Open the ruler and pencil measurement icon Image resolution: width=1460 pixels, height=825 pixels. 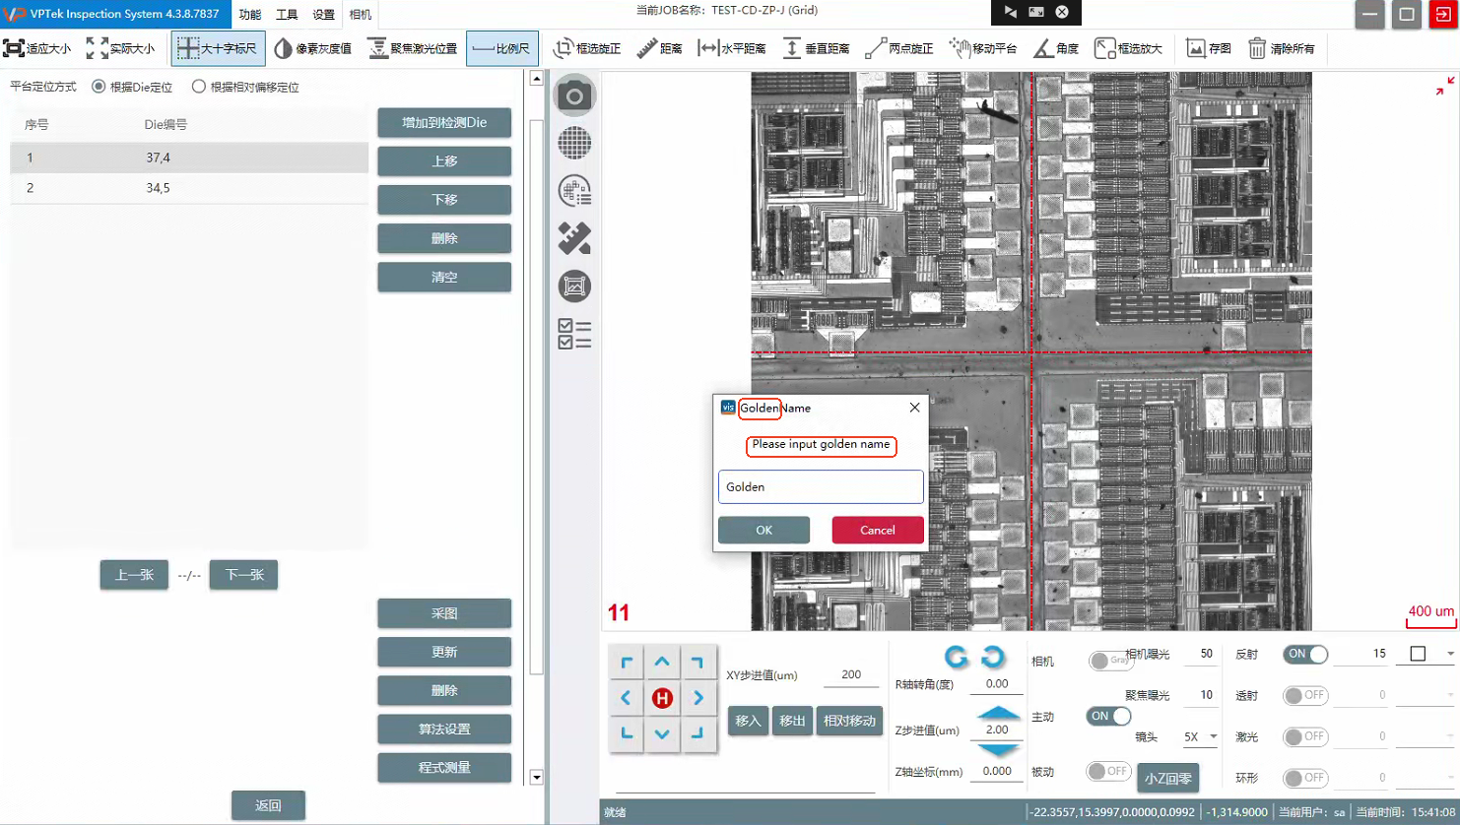pos(574,238)
